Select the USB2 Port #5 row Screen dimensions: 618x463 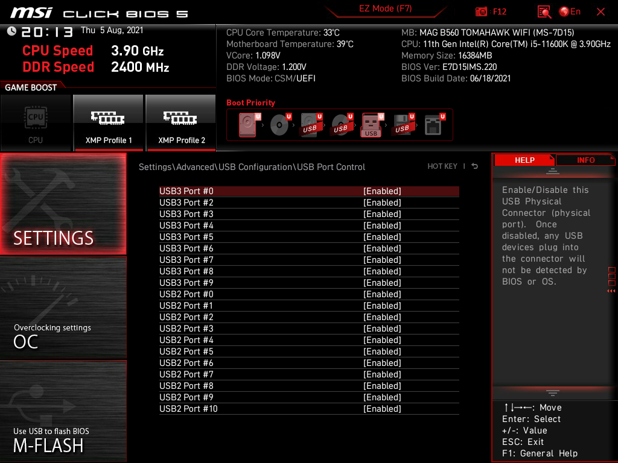309,351
